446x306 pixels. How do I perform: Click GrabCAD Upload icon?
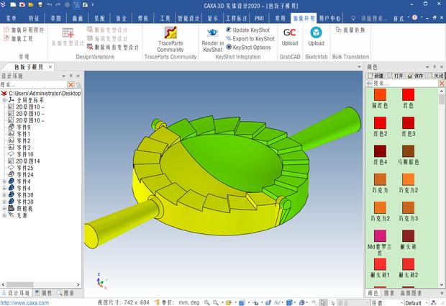pos(290,32)
